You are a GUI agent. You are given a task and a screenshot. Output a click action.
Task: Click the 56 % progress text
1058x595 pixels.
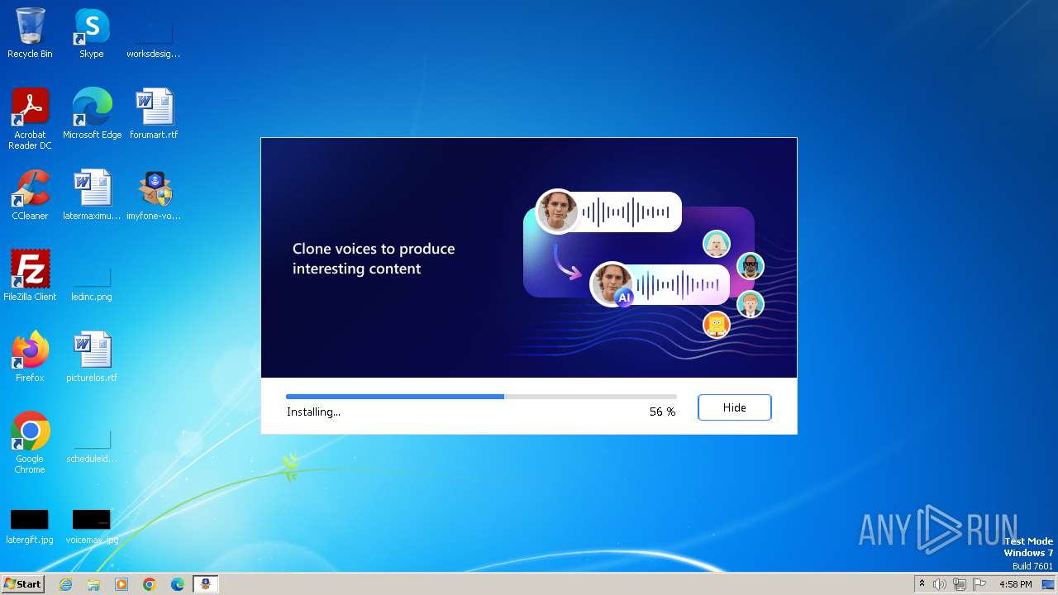tap(662, 412)
